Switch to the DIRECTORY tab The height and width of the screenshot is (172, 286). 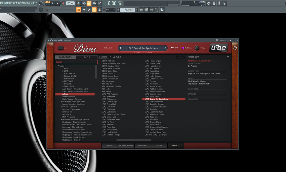(x=65, y=57)
